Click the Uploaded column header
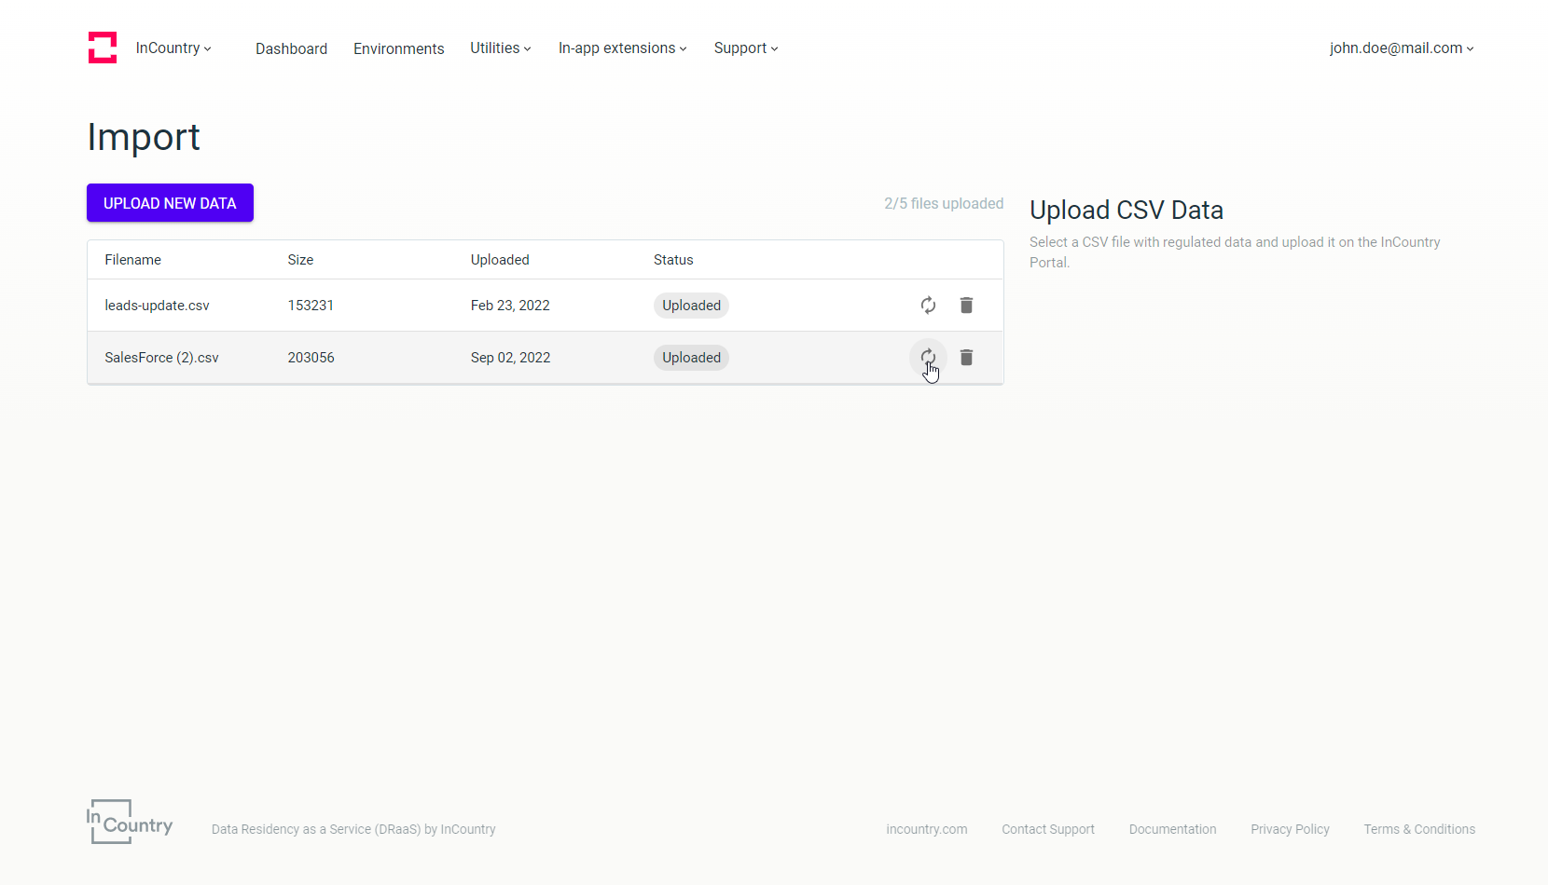 point(500,260)
